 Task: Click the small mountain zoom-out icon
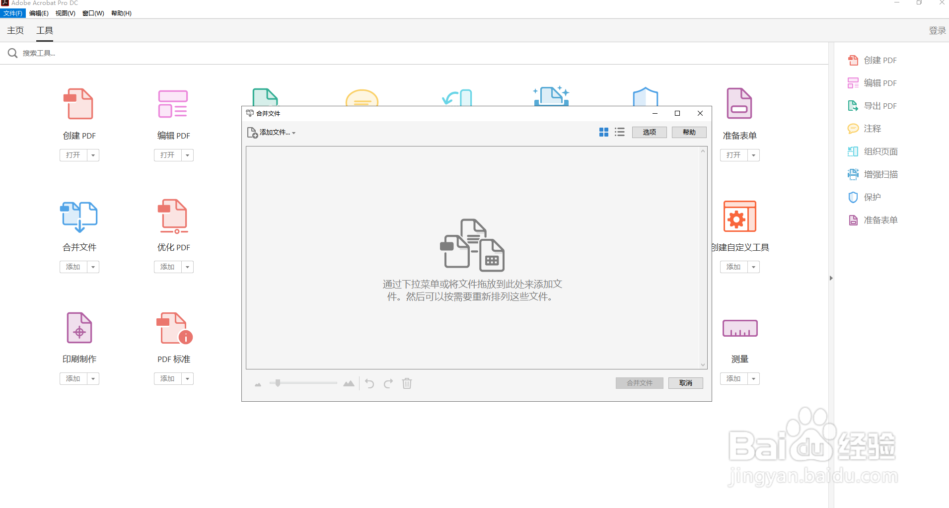click(x=258, y=384)
